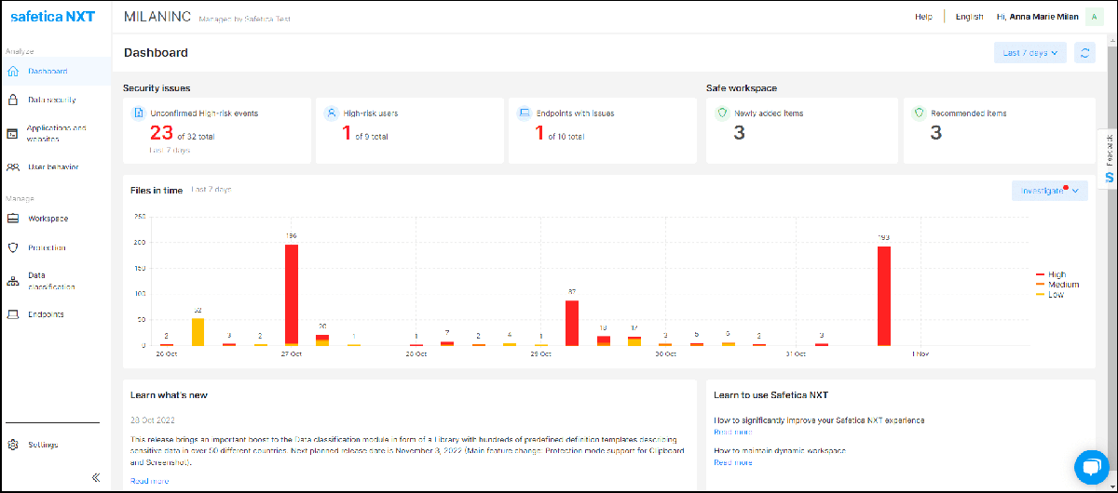Collapse the sidebar with double-chevron icon

(x=95, y=477)
